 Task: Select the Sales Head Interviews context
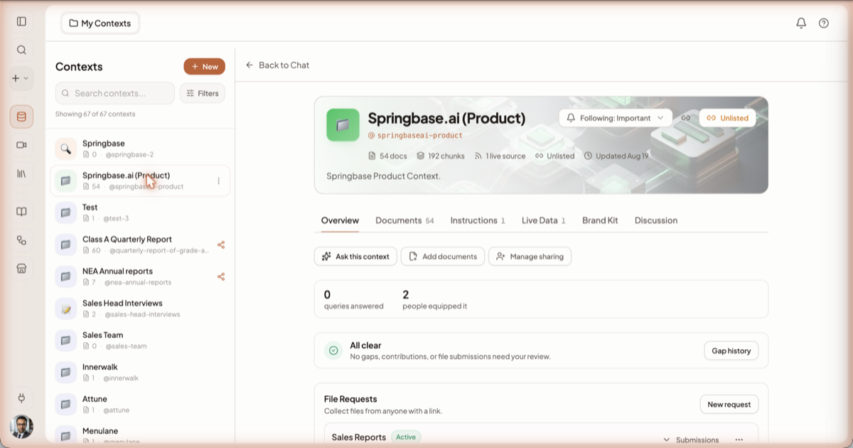(140, 309)
